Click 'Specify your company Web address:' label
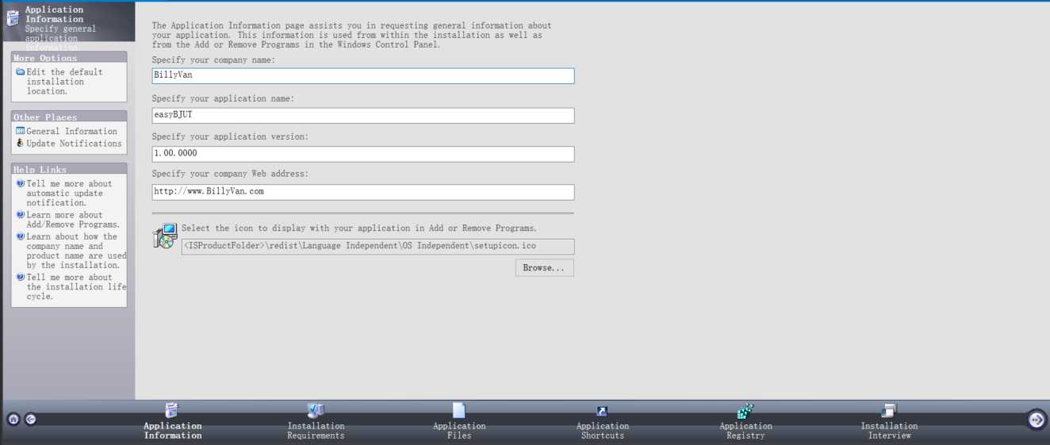The image size is (1050, 445). pos(230,174)
